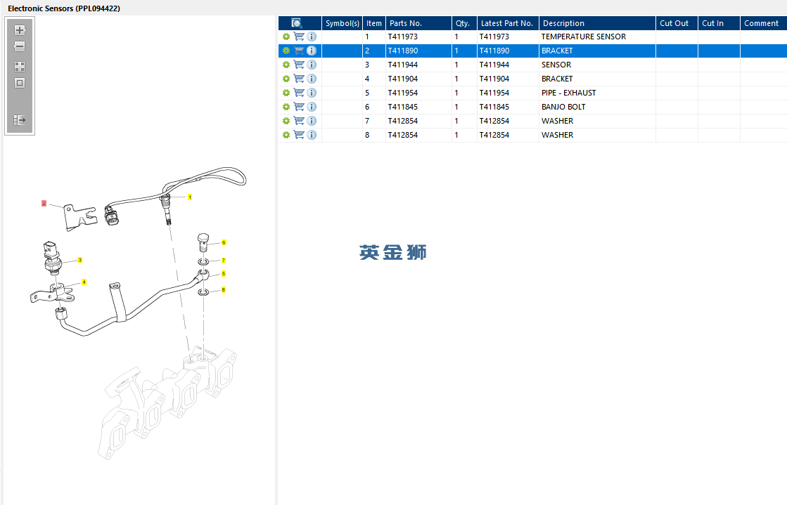Click parts number T411944 cell
This screenshot has height=505, width=787.
pos(418,65)
